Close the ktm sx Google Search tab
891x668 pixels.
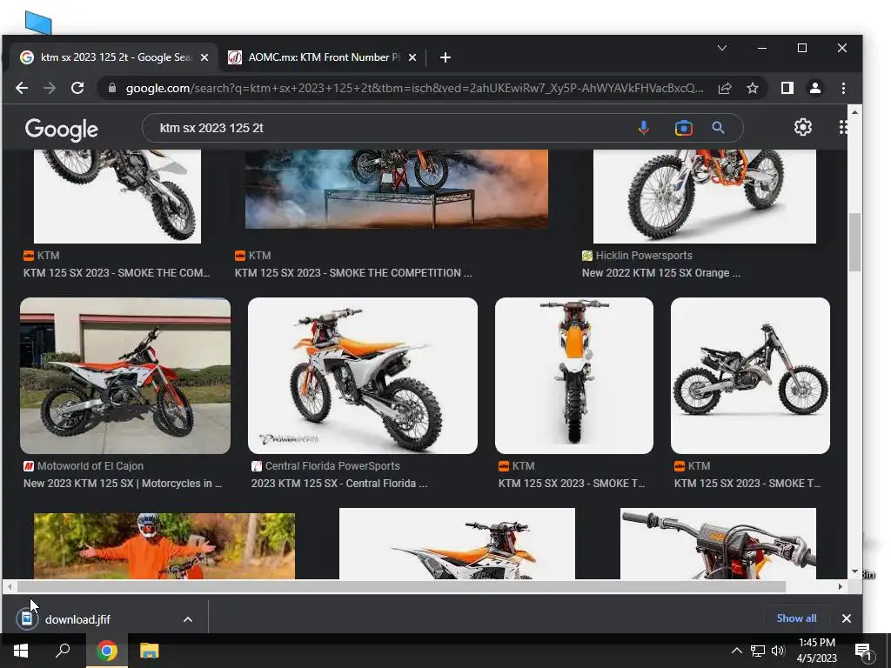coord(204,57)
